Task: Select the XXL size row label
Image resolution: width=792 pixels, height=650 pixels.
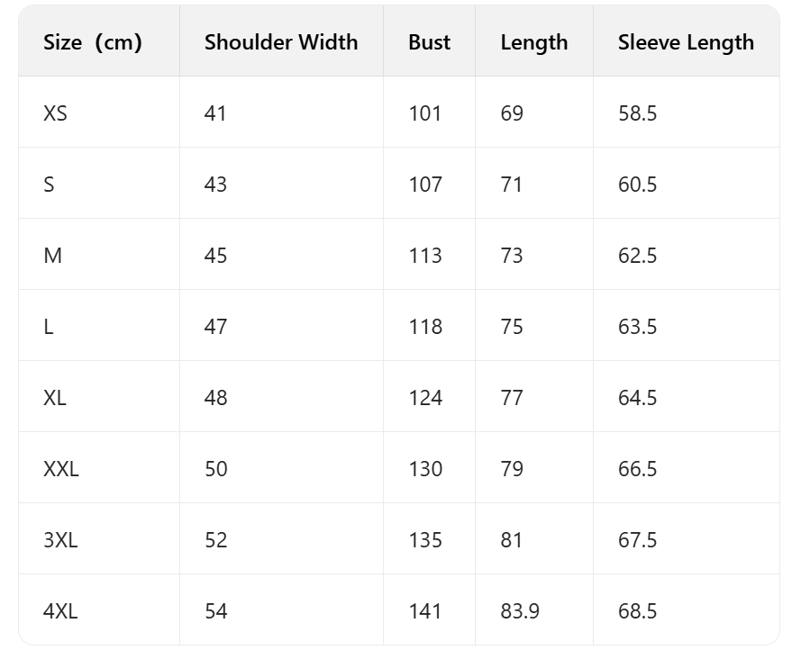Action: click(61, 469)
